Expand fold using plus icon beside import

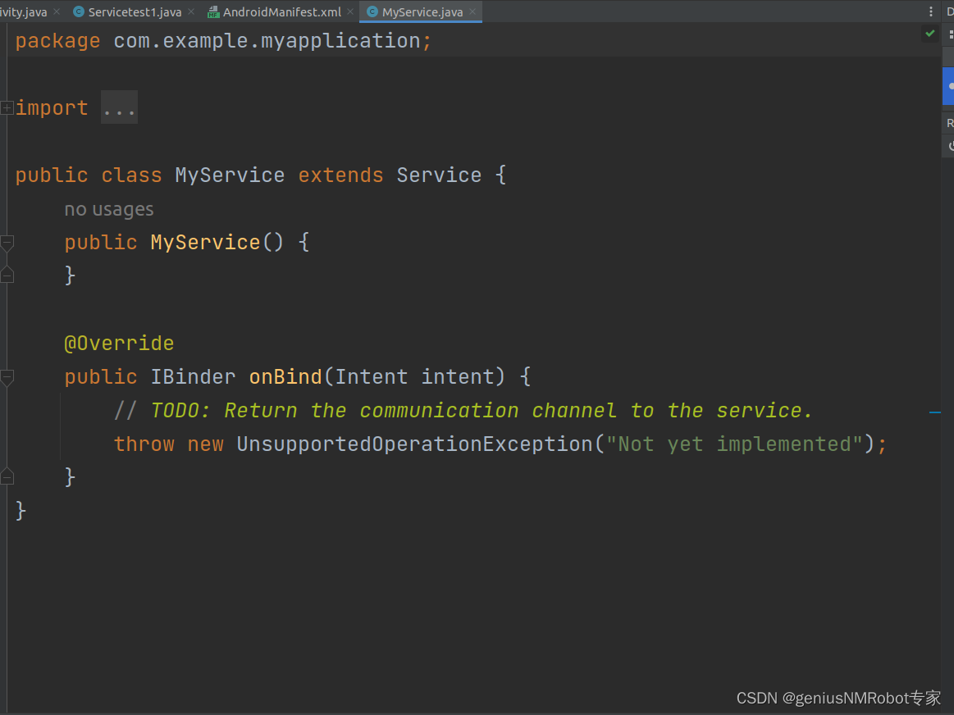point(5,107)
